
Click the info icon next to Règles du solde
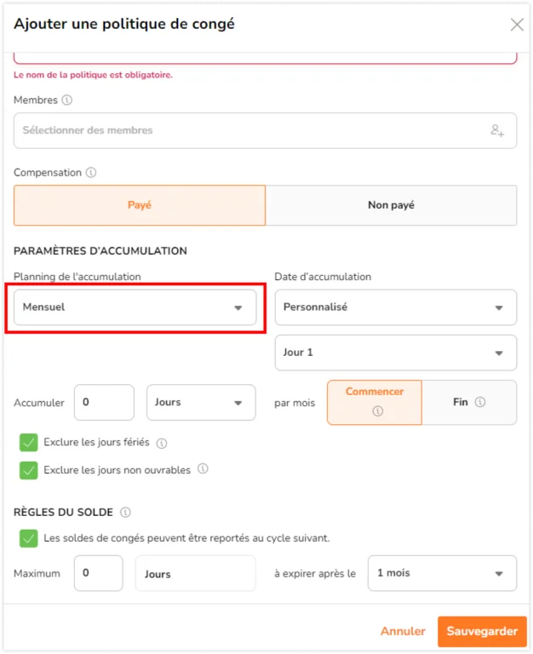(x=125, y=512)
